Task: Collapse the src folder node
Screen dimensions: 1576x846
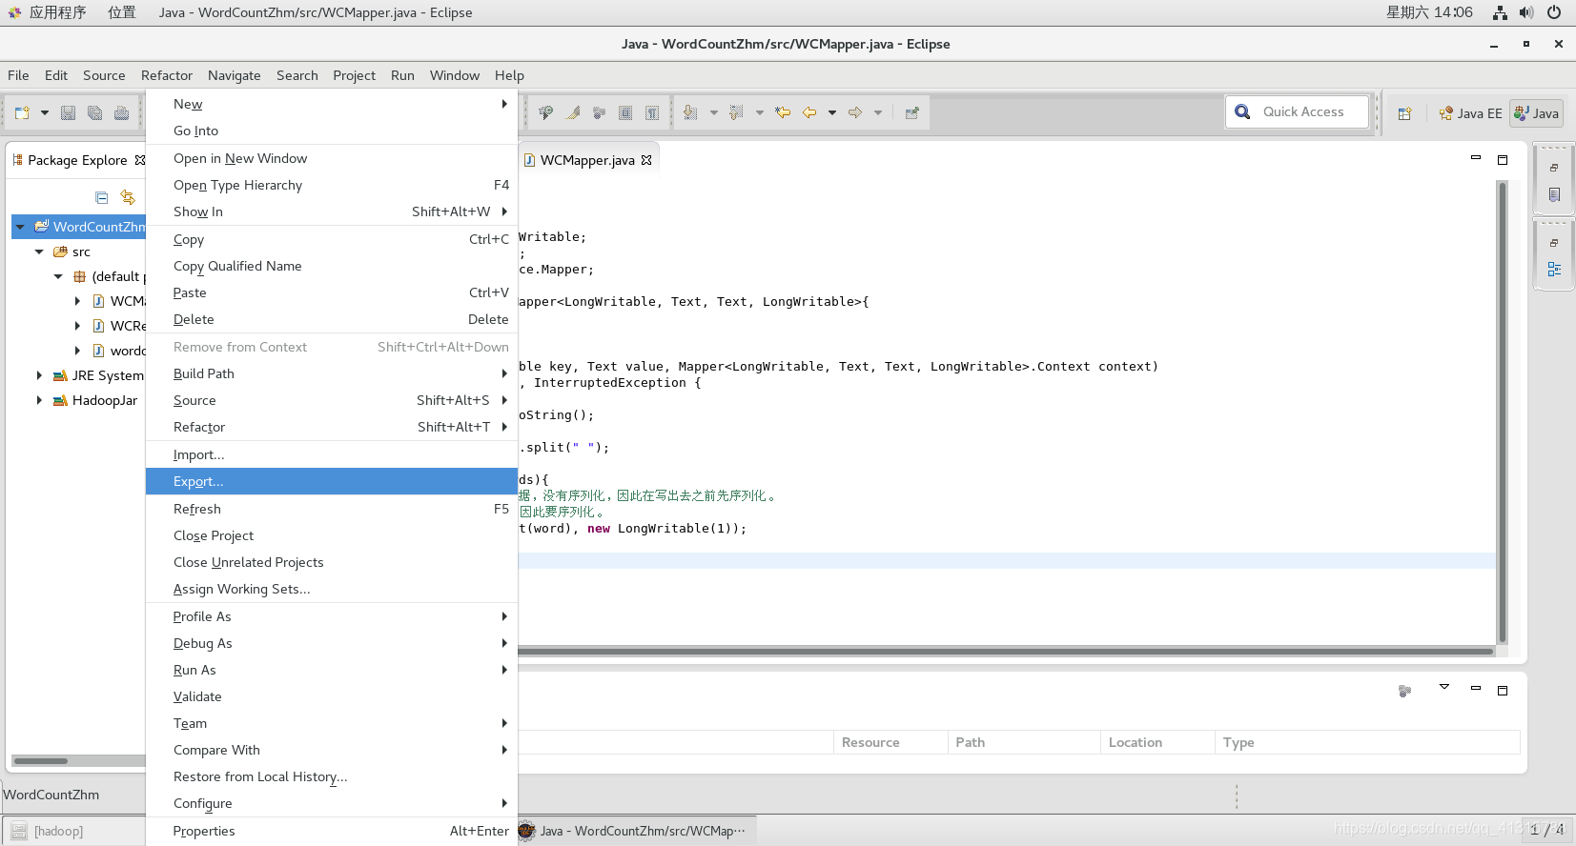Action: (x=39, y=252)
